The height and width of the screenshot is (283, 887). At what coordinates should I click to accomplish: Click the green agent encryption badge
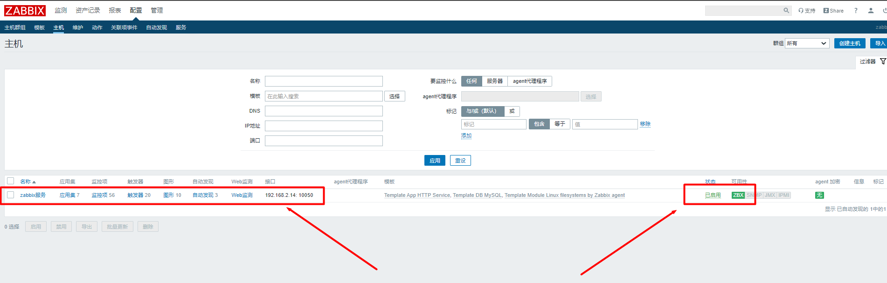click(x=819, y=195)
